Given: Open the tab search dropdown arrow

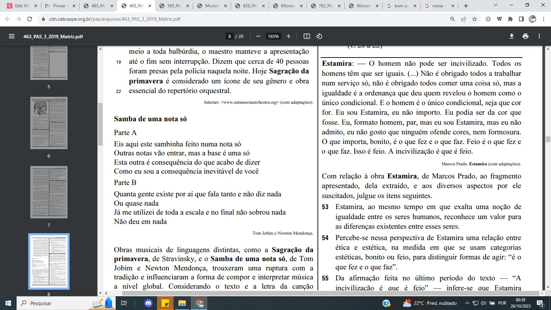Looking at the screenshot, I should click(x=496, y=5).
